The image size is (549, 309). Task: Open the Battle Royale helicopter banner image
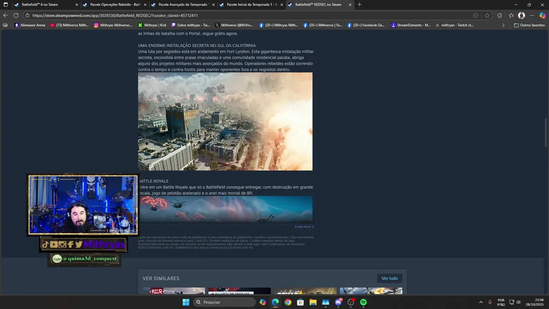coord(225,209)
